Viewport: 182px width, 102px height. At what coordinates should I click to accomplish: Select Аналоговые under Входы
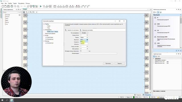[50, 37]
